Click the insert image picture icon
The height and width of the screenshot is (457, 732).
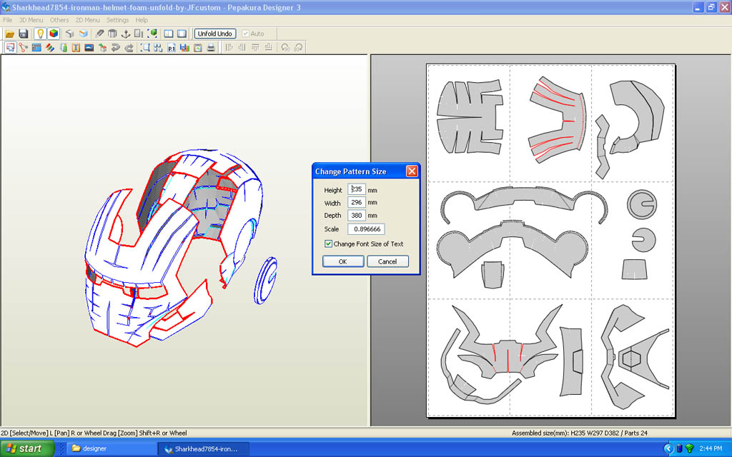89,48
